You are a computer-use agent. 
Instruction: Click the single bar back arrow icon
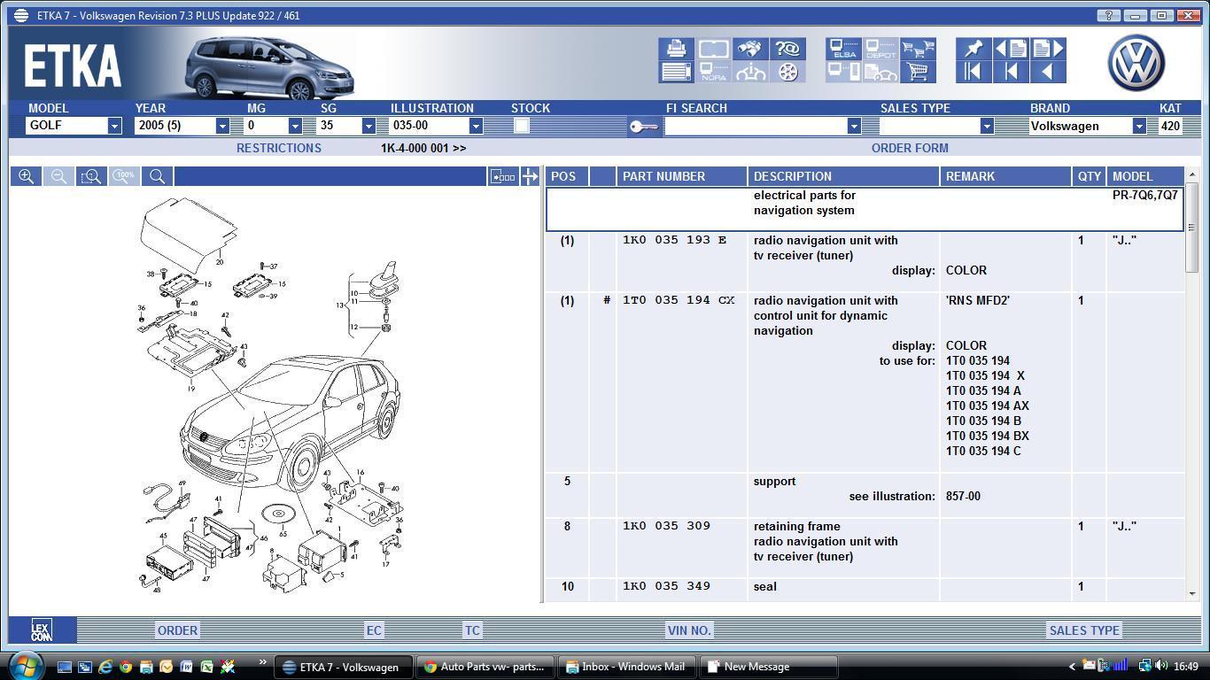(x=1010, y=73)
